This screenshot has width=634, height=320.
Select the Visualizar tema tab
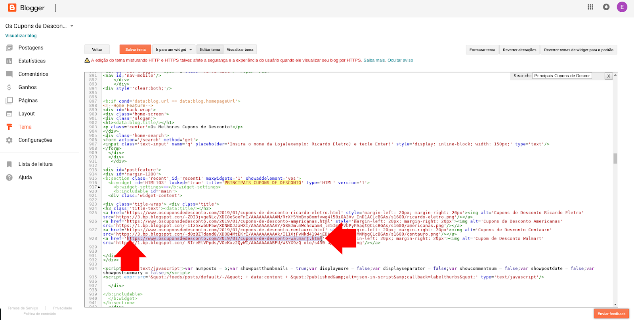coord(240,50)
